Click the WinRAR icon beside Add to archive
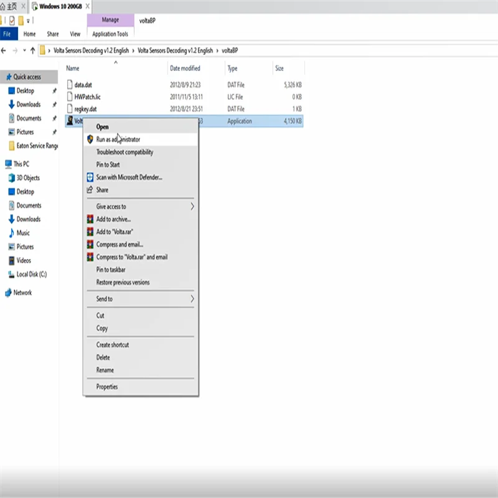Screen dimensions: 498x498 click(x=90, y=219)
